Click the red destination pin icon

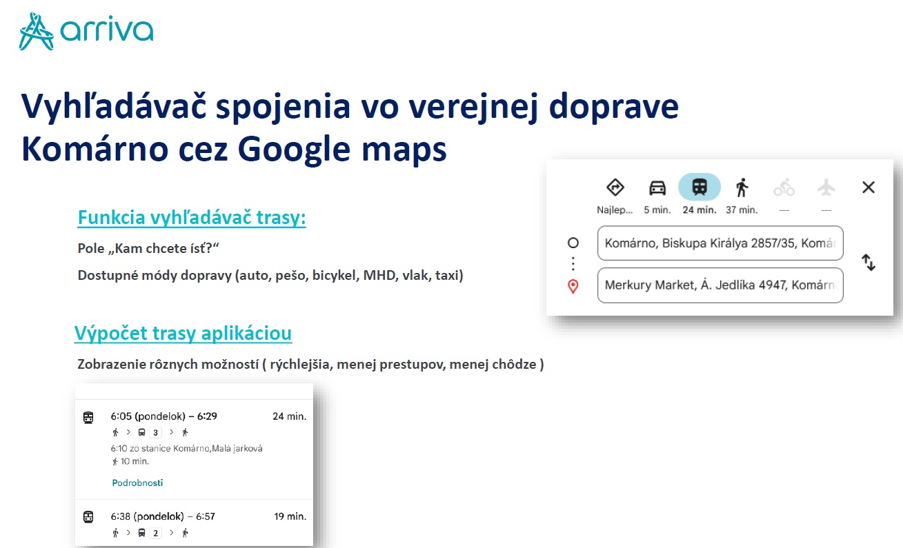pyautogui.click(x=573, y=286)
